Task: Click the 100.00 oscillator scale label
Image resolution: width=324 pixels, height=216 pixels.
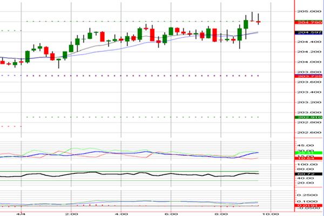Action: 307,165
